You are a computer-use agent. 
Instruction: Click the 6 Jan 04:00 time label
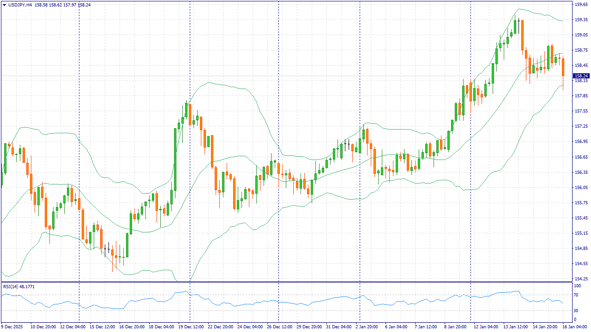[397, 326]
